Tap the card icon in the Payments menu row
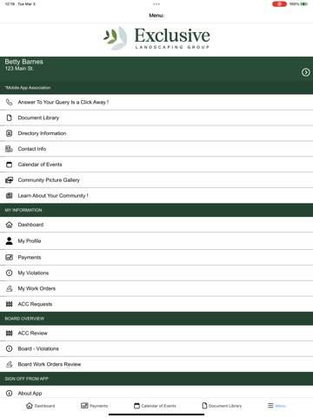 [x=10, y=257]
